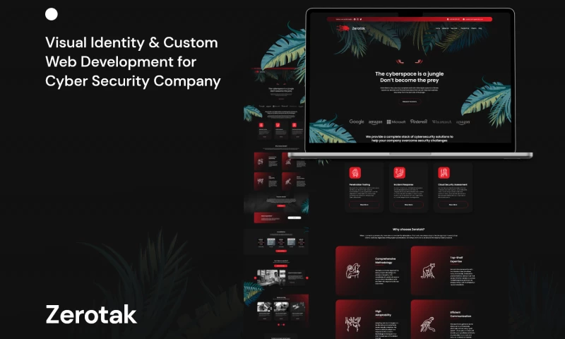Click the parrot icon on Efficient Communication card
The height and width of the screenshot is (339, 565).
pyautogui.click(x=428, y=324)
